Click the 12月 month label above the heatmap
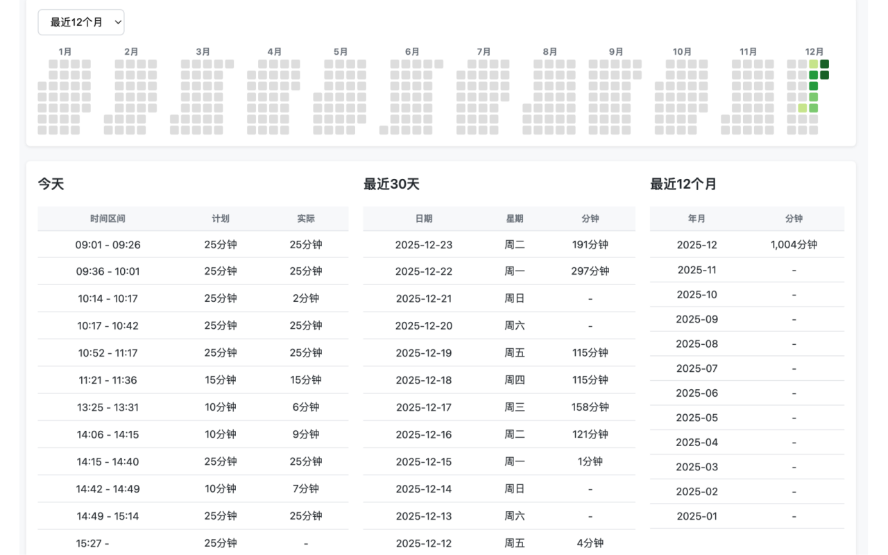 coord(814,51)
